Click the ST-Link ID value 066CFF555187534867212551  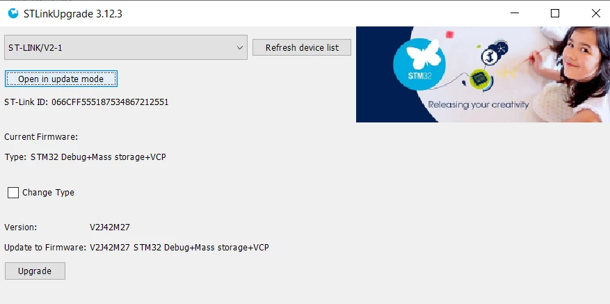pyautogui.click(x=110, y=102)
